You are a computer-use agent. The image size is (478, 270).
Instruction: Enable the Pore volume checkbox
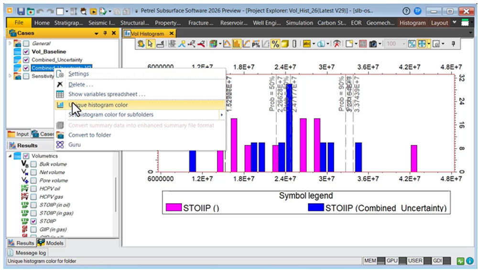[34, 181]
